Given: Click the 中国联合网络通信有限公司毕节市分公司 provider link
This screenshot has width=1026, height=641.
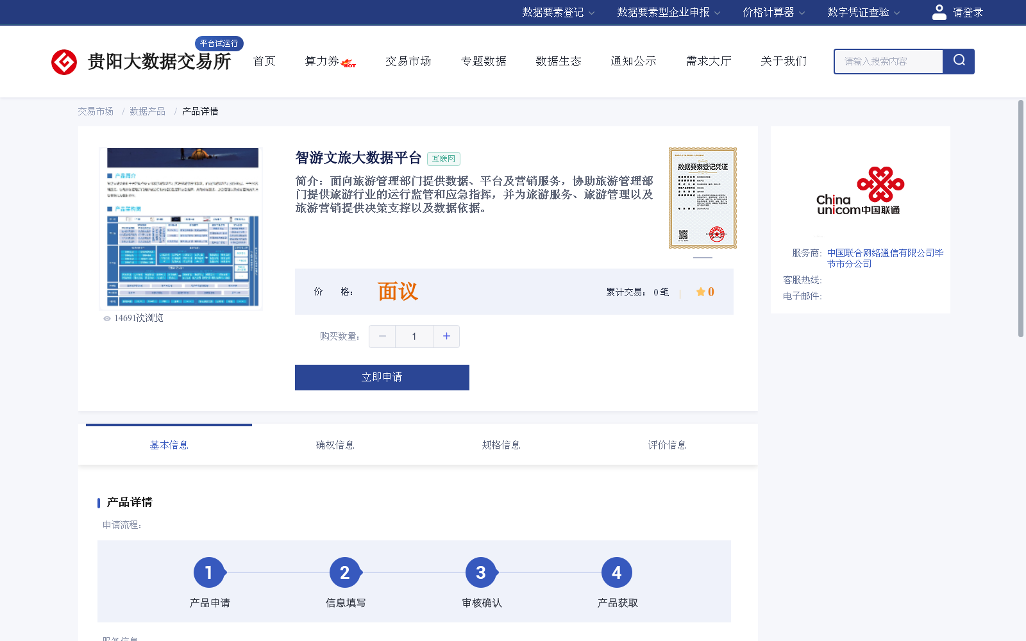Looking at the screenshot, I should 885,258.
